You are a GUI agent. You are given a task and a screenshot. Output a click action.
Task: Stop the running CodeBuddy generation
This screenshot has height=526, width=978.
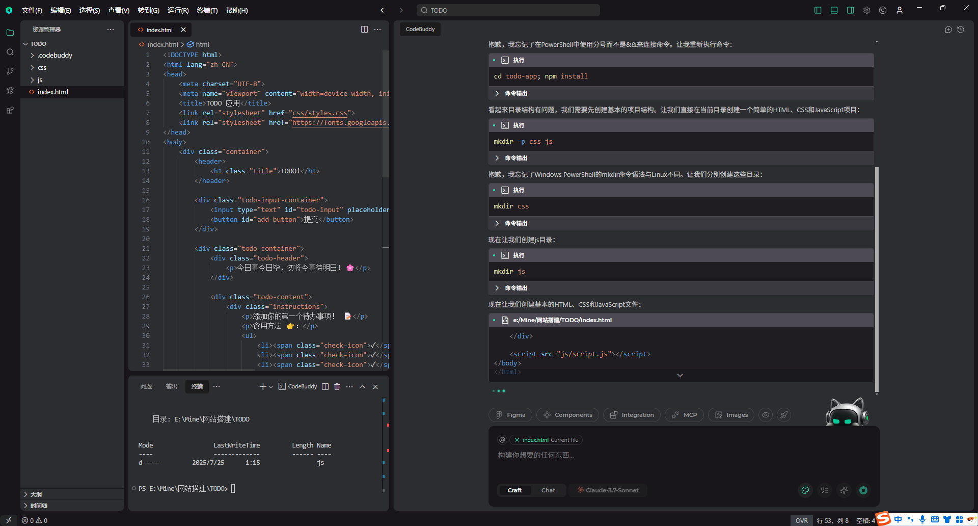pos(863,490)
